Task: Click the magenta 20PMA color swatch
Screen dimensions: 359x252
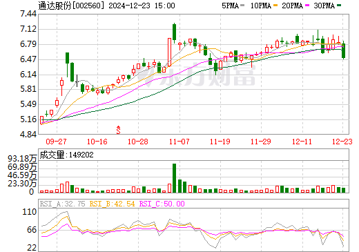Action: click(307, 5)
